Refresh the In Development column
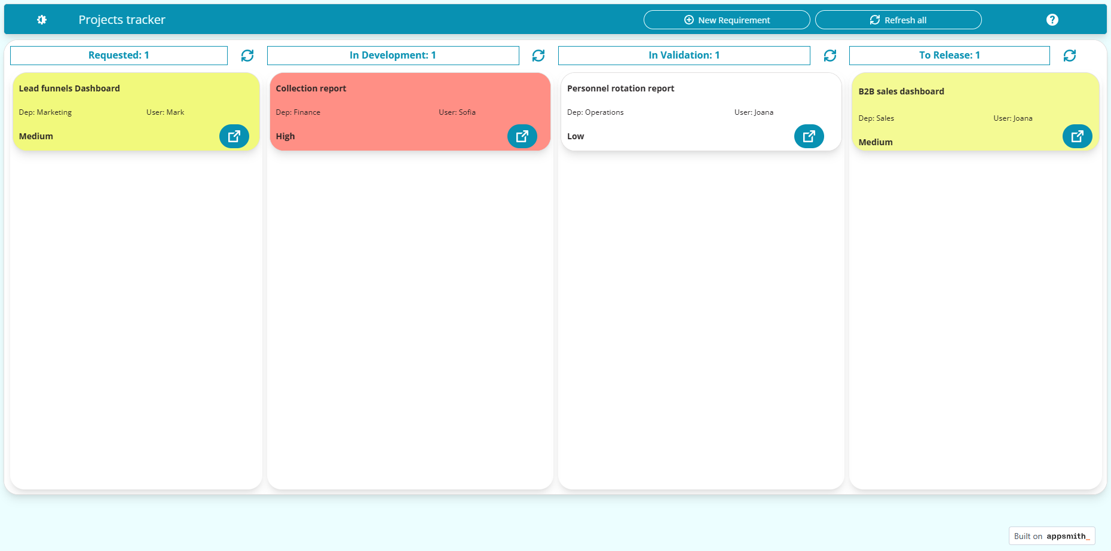Image resolution: width=1111 pixels, height=551 pixels. pyautogui.click(x=538, y=56)
